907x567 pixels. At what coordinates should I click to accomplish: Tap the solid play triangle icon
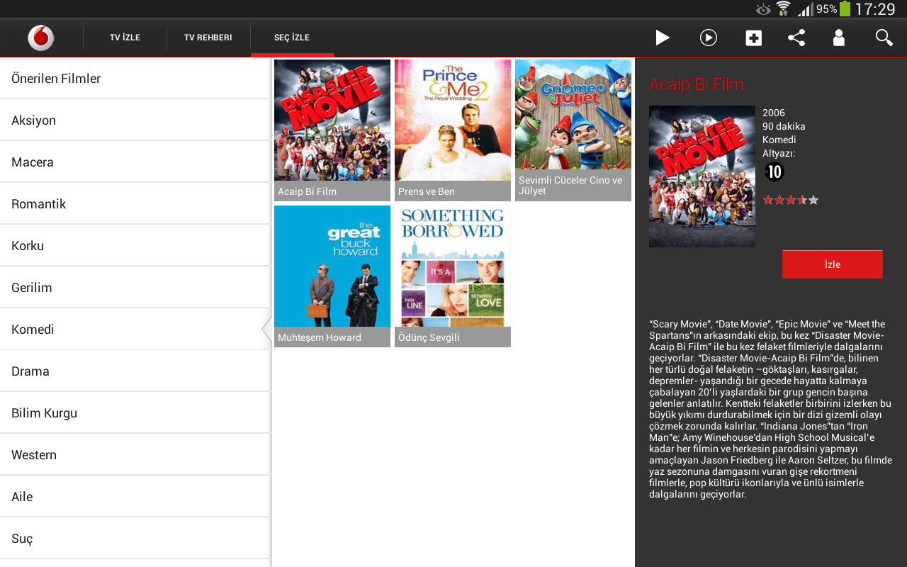pos(663,38)
